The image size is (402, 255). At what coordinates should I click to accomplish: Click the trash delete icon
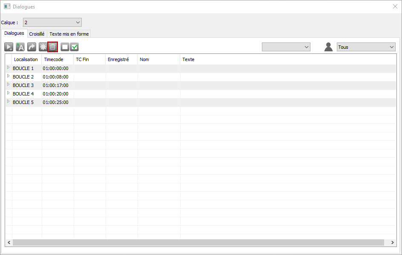tap(53, 47)
